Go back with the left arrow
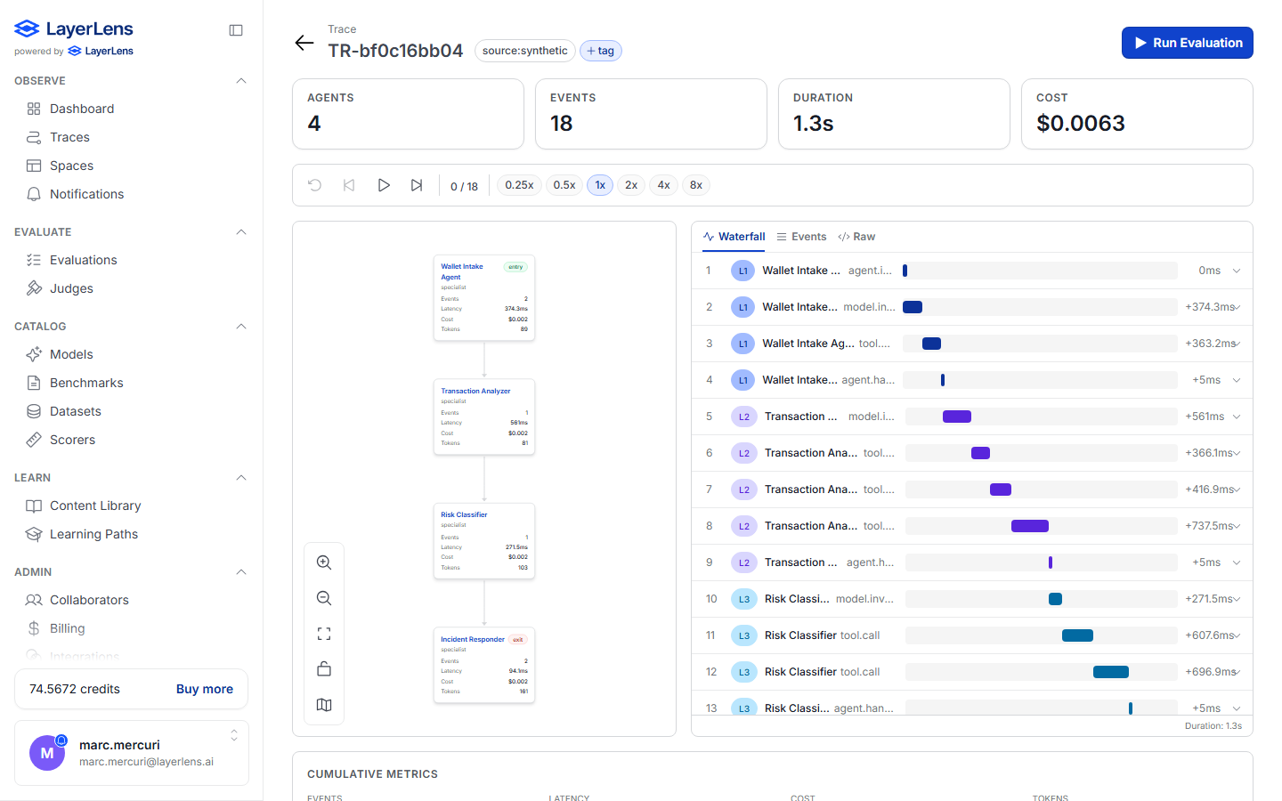Image resolution: width=1282 pixels, height=801 pixels. click(x=304, y=43)
